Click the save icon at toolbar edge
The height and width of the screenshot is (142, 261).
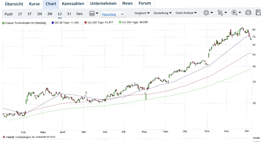tap(258, 13)
